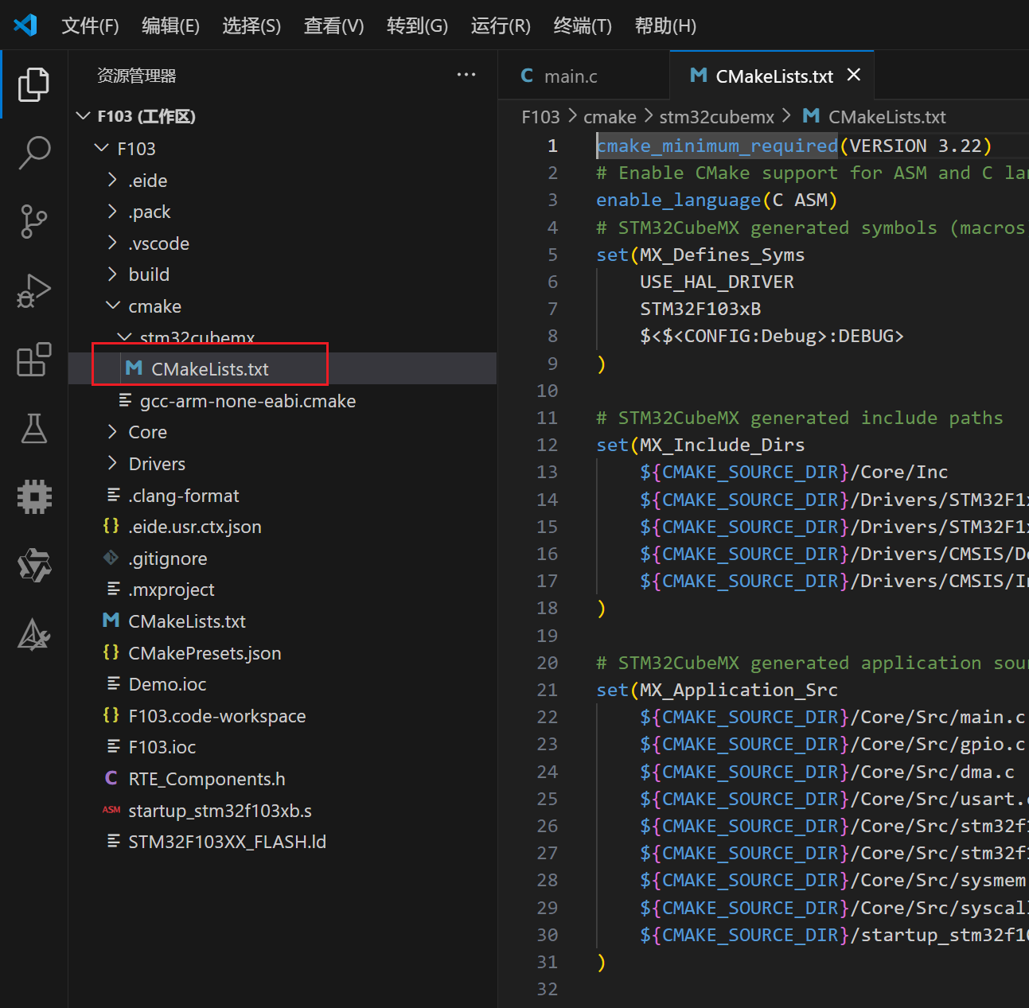The height and width of the screenshot is (1008, 1029).
Task: Open the Explorer view in activity bar
Action: coord(33,84)
